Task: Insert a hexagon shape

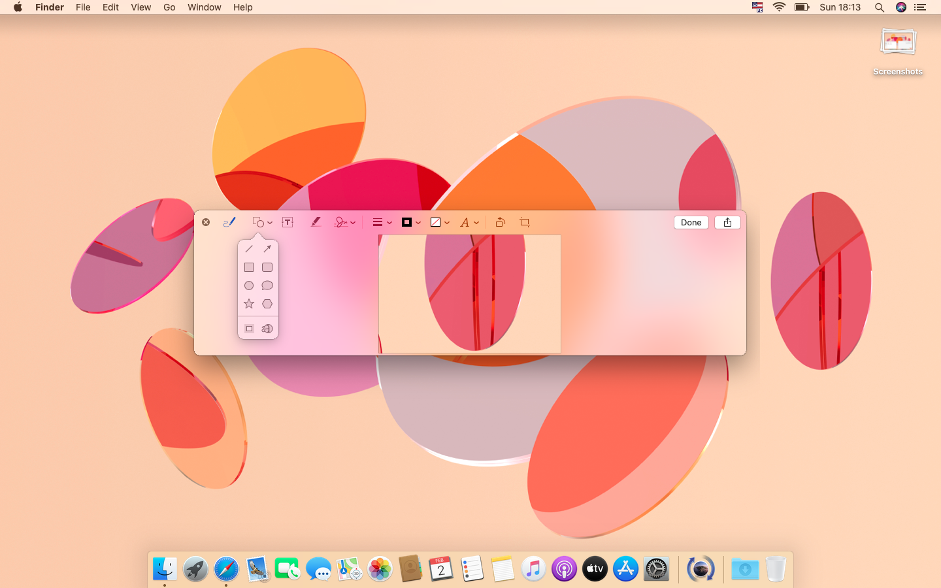Action: [x=267, y=304]
